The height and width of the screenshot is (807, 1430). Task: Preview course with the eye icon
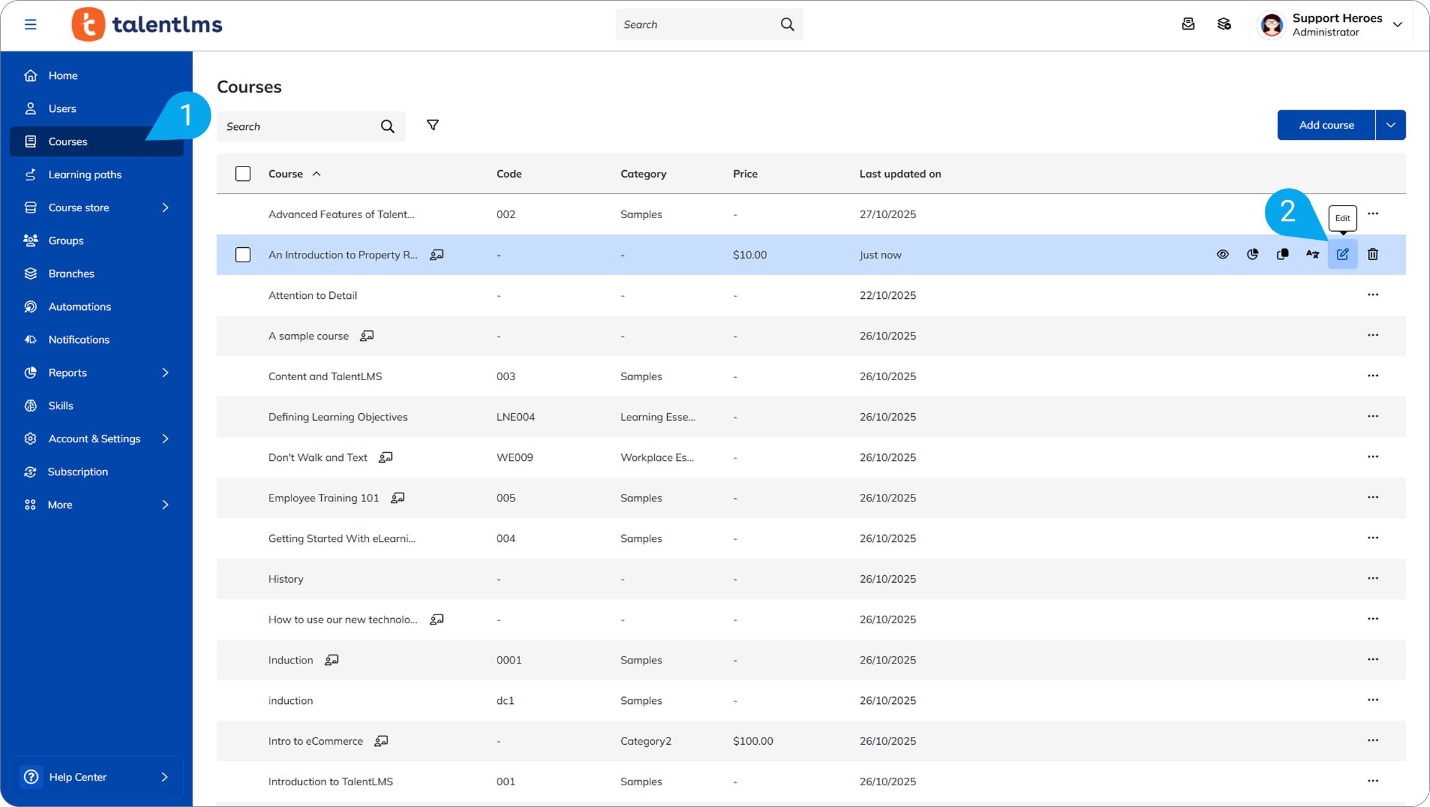click(x=1222, y=254)
